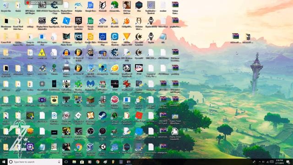Open the 7-Zip desktop icon
Image resolution: width=293 pixels, height=165 pixels.
pos(42,5)
